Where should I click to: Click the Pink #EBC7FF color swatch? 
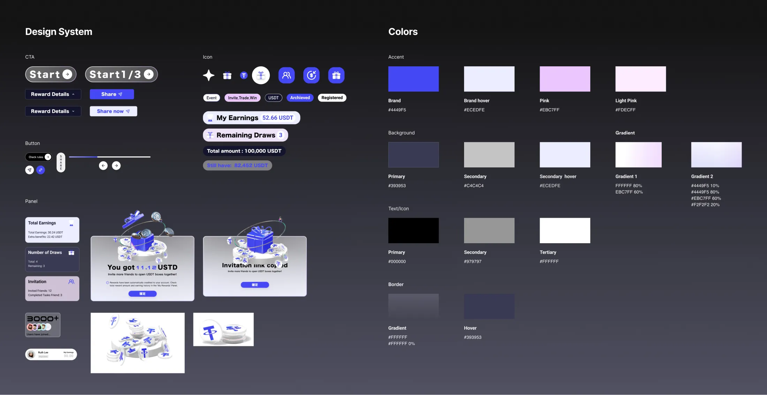(x=565, y=79)
